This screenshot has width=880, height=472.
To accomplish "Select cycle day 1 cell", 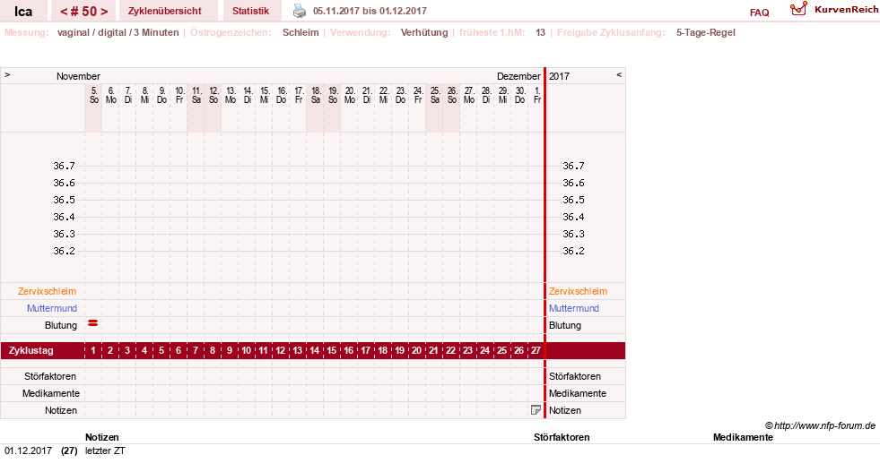I will coord(93,350).
